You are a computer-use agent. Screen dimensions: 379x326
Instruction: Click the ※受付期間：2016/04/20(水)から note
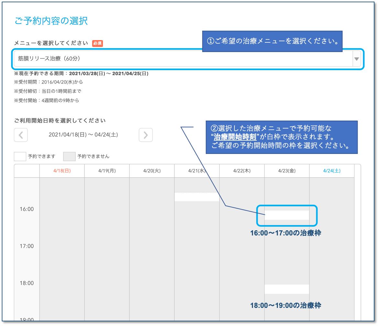48,82
